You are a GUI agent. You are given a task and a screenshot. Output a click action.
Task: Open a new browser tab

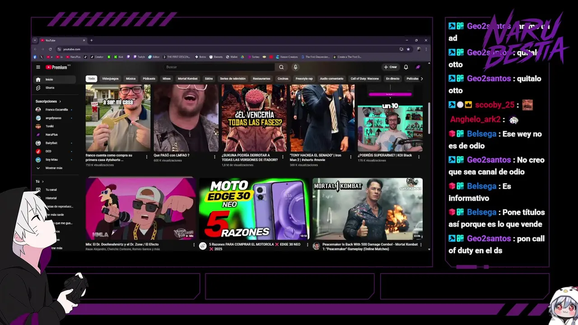point(91,40)
